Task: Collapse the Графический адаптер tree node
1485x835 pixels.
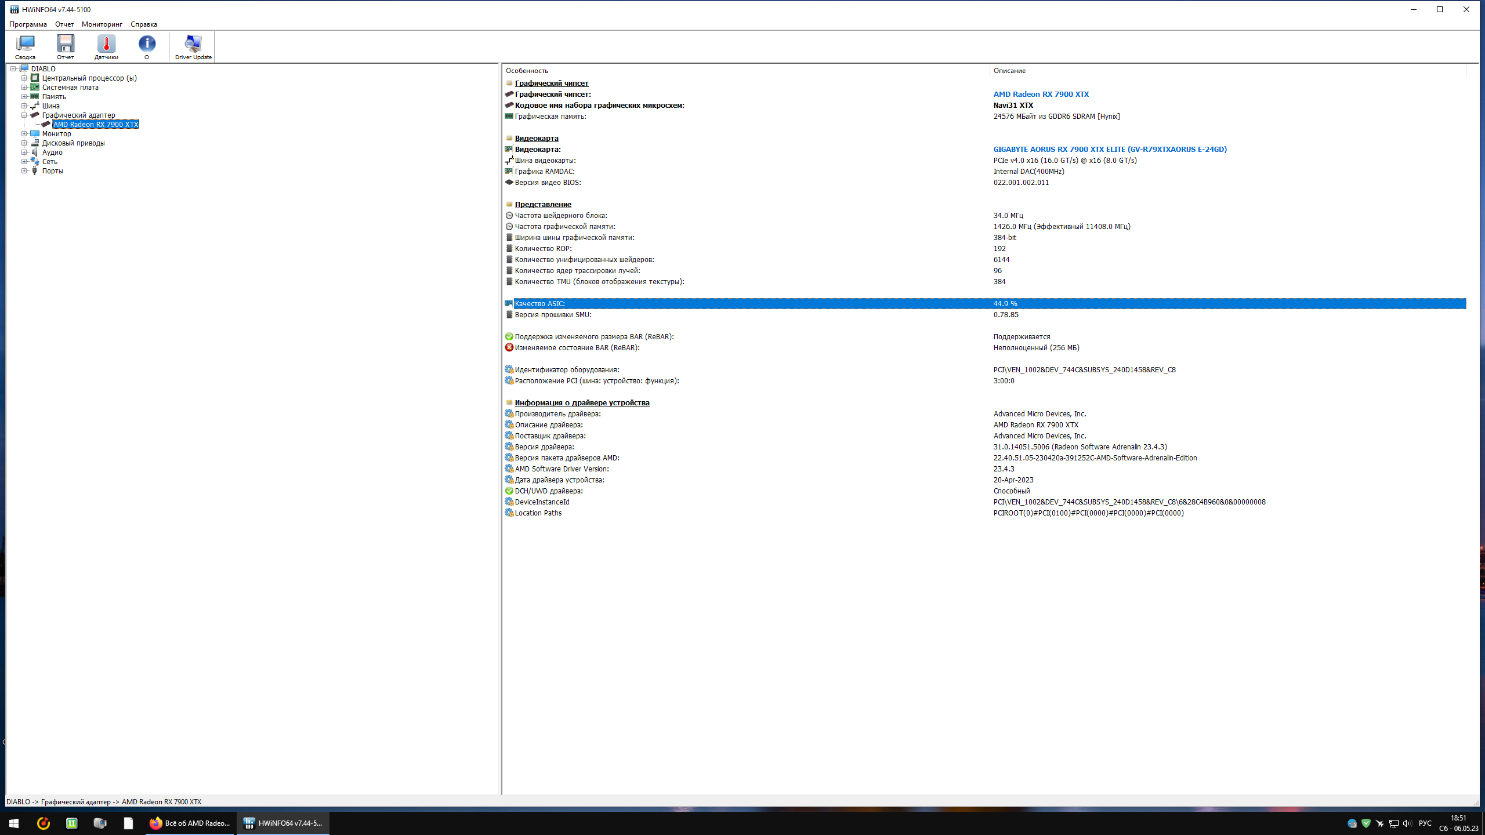Action: [24, 115]
